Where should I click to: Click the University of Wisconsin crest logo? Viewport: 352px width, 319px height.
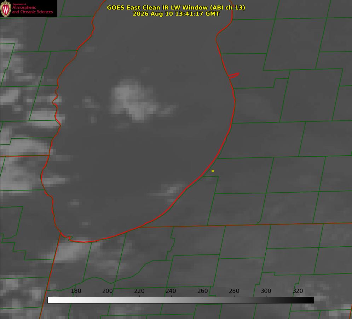point(6,8)
